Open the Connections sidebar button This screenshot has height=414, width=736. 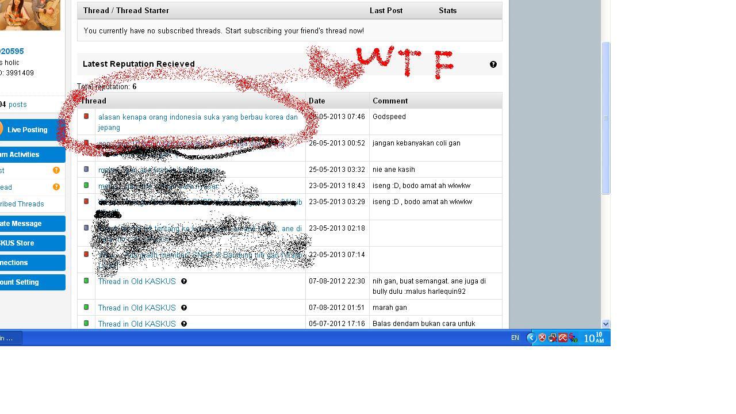coord(32,263)
